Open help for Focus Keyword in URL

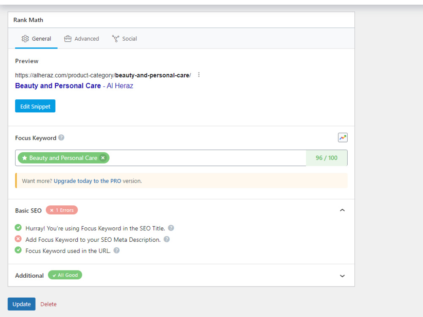coord(117,250)
